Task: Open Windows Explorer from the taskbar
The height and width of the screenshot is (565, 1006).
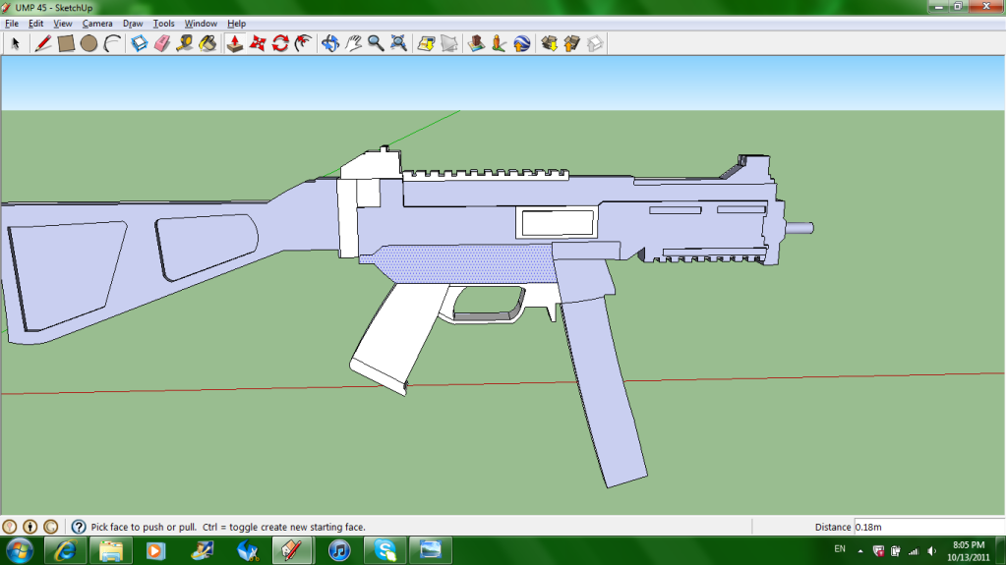Action: pos(111,551)
